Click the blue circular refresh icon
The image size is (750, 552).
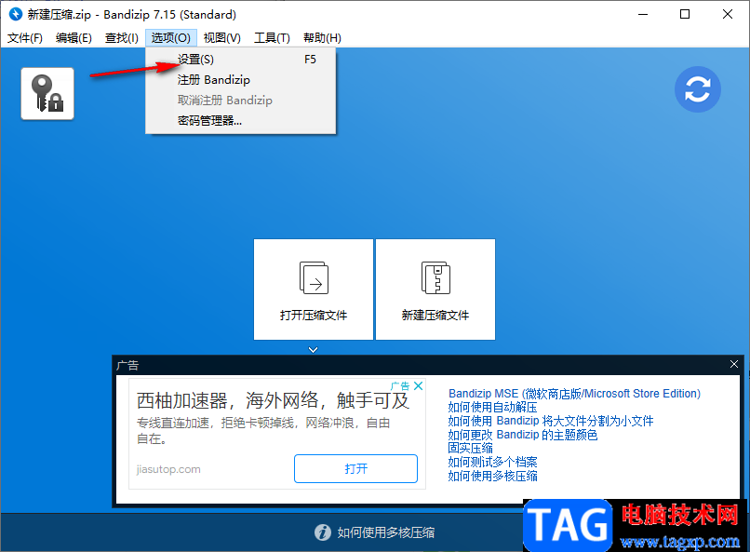pos(697,89)
